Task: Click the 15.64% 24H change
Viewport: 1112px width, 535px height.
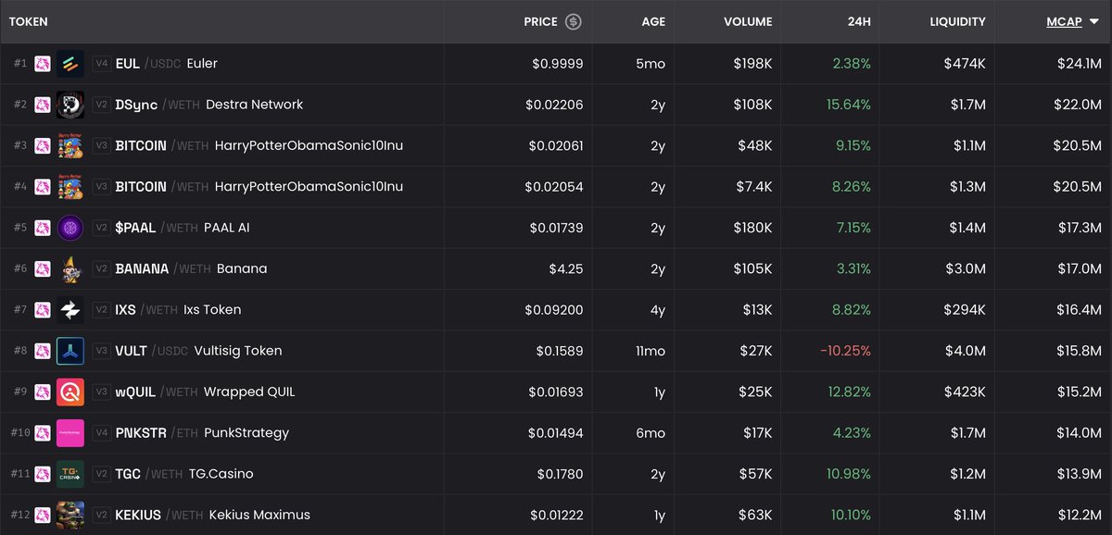Action: [849, 105]
